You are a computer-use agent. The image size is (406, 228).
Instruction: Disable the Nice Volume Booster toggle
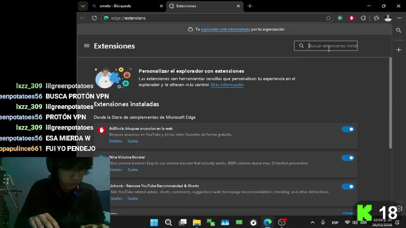tap(348, 158)
